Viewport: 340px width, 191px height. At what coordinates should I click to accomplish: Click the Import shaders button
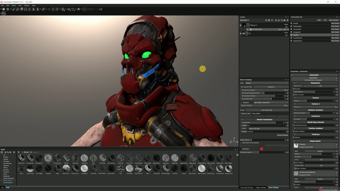click(x=334, y=20)
